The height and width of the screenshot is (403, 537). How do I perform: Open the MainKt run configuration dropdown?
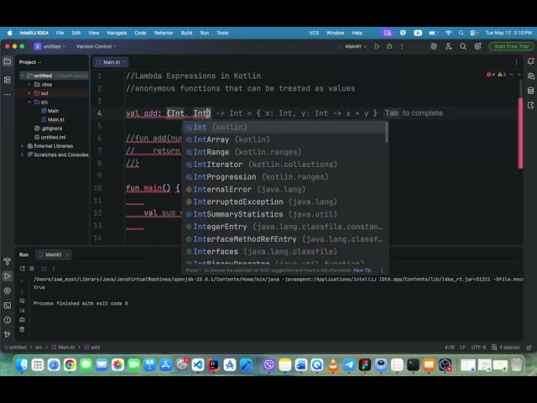tap(352, 46)
